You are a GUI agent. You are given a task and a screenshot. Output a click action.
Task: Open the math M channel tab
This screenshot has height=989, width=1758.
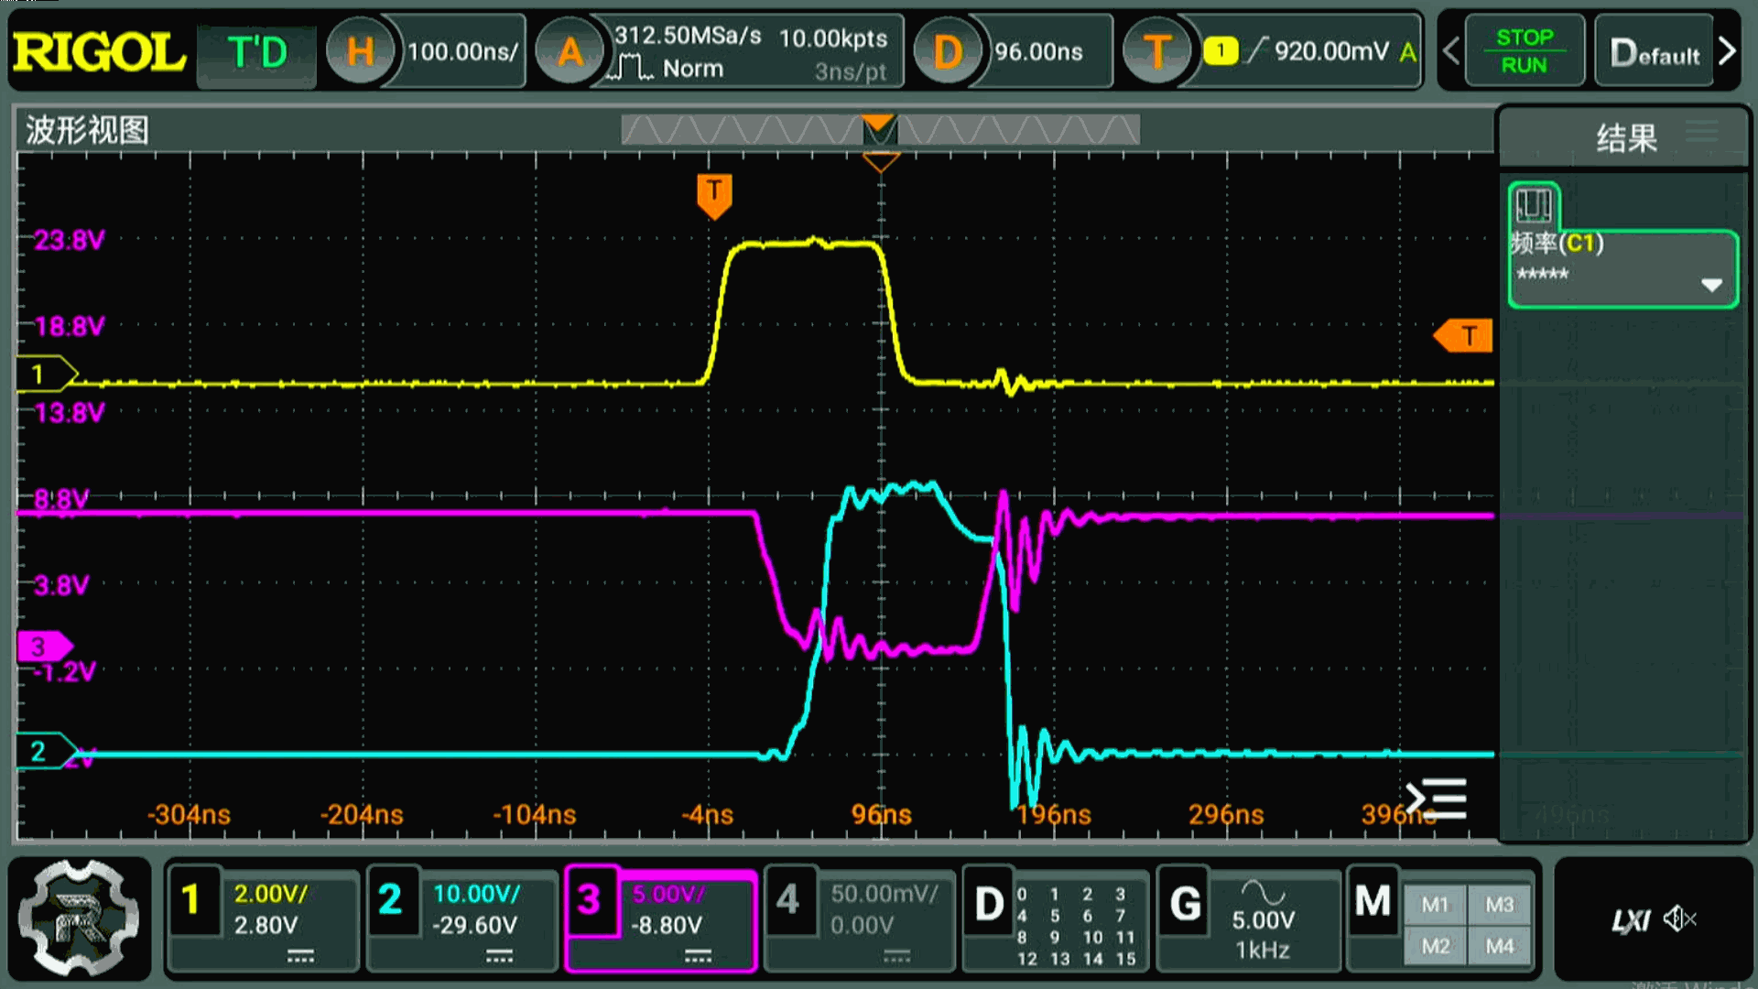coord(1373,902)
